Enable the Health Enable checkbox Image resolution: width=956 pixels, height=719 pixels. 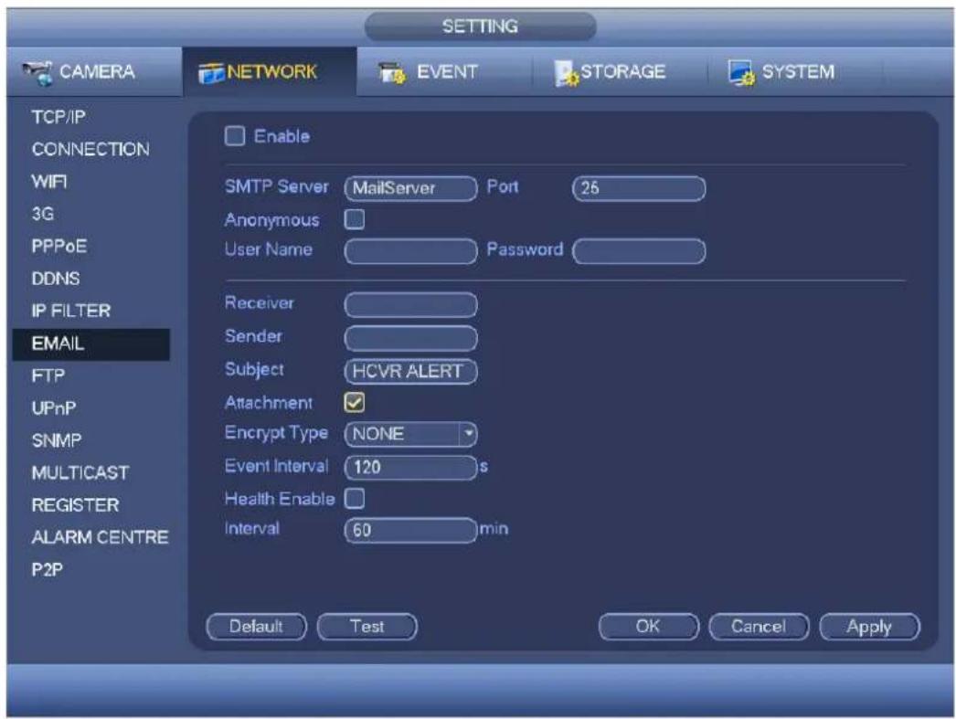tap(355, 499)
